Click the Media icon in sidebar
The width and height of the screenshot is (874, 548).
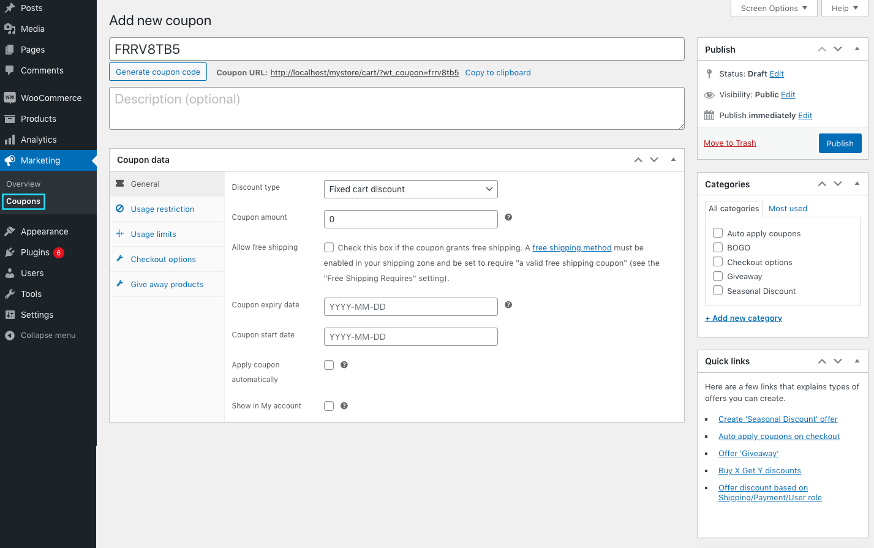[10, 29]
